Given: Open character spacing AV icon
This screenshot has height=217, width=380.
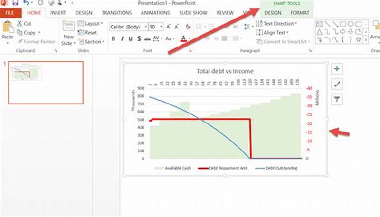Looking at the screenshot, I should point(156,38).
